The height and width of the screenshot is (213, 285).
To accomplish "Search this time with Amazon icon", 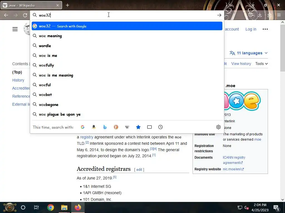I will pos(94,127).
